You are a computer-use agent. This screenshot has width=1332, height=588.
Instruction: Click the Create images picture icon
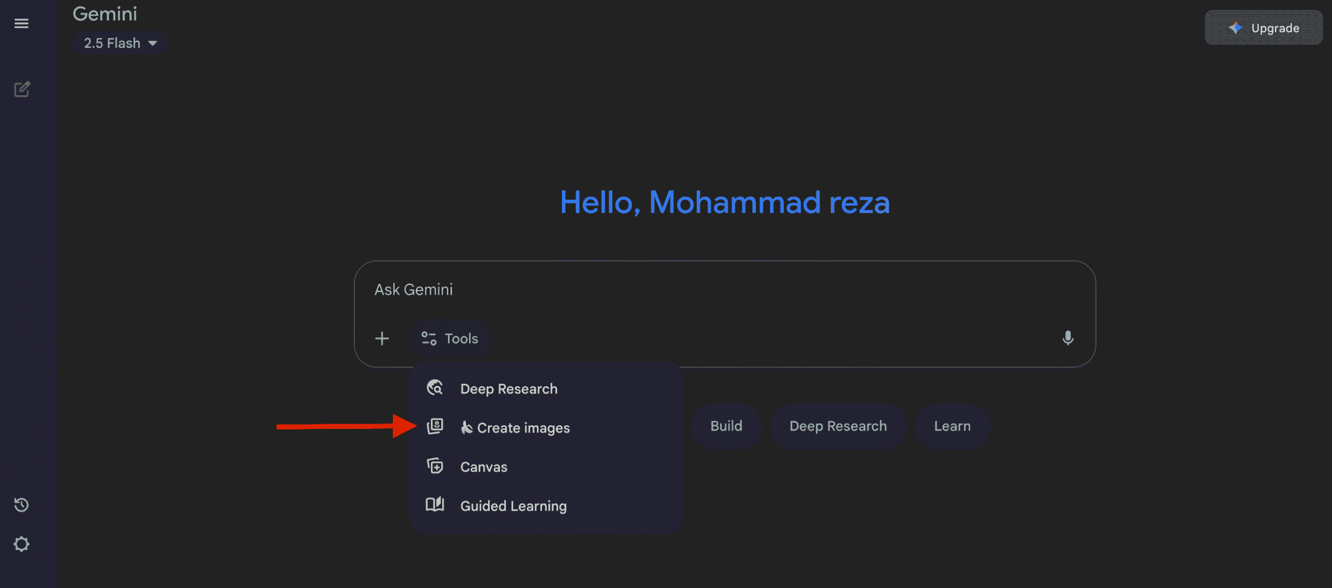tap(435, 427)
